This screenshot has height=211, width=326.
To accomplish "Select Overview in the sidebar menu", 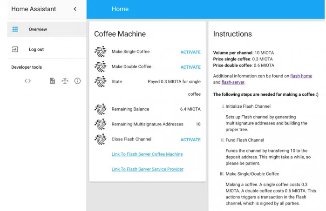I will point(38,29).
